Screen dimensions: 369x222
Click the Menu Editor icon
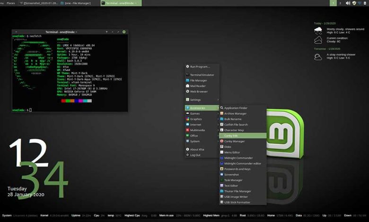(x=222, y=152)
